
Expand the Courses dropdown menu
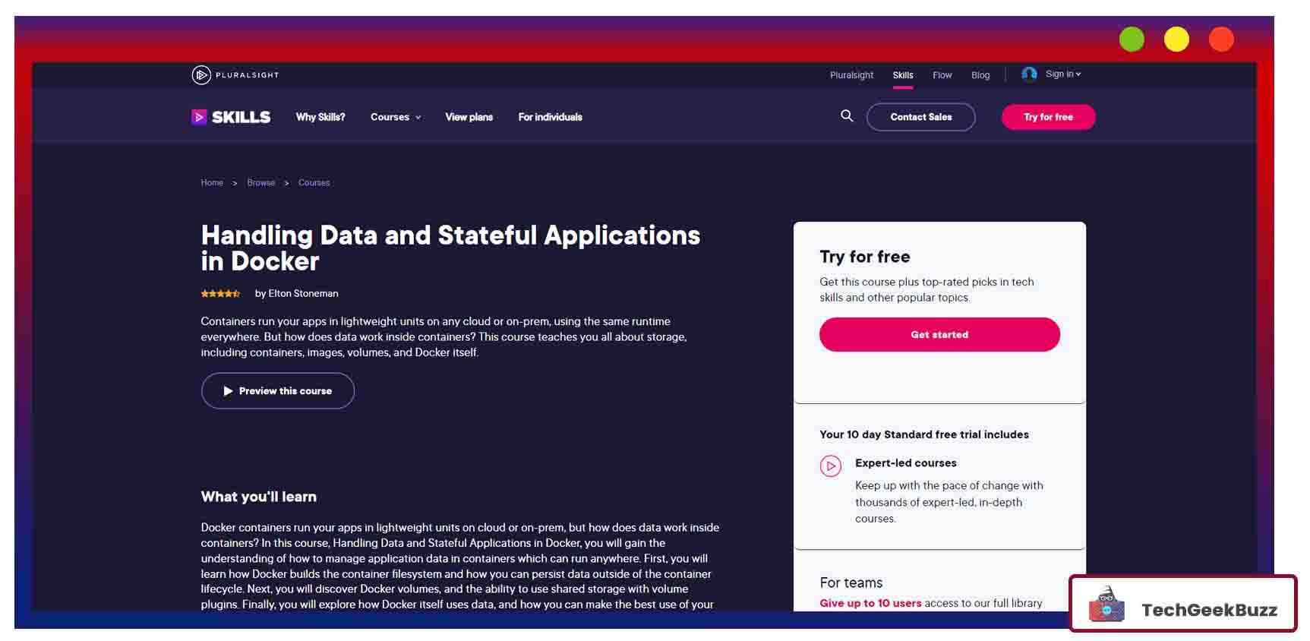click(x=395, y=117)
